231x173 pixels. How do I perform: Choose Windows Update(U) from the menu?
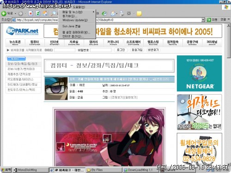pos(77,20)
